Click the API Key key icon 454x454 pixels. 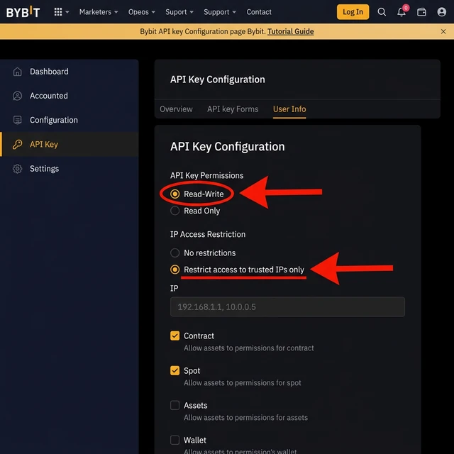17,144
